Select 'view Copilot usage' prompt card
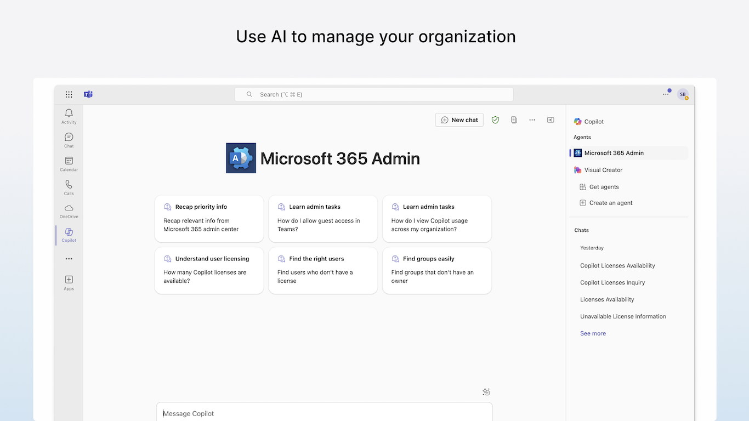This screenshot has height=421, width=749. pyautogui.click(x=437, y=219)
